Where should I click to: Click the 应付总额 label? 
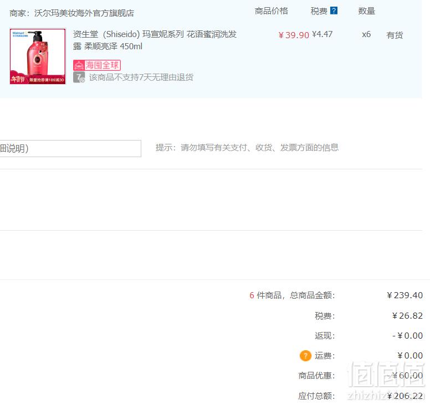click(316, 396)
